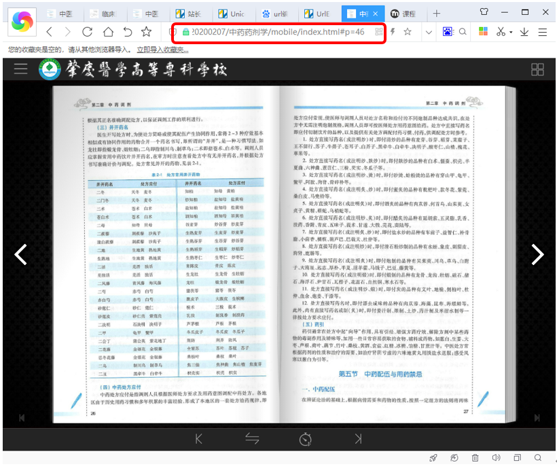Switch to the 站长 tab

(x=190, y=14)
